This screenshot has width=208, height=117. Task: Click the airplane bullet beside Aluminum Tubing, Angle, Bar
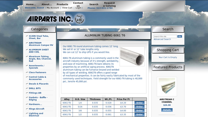(27, 56)
